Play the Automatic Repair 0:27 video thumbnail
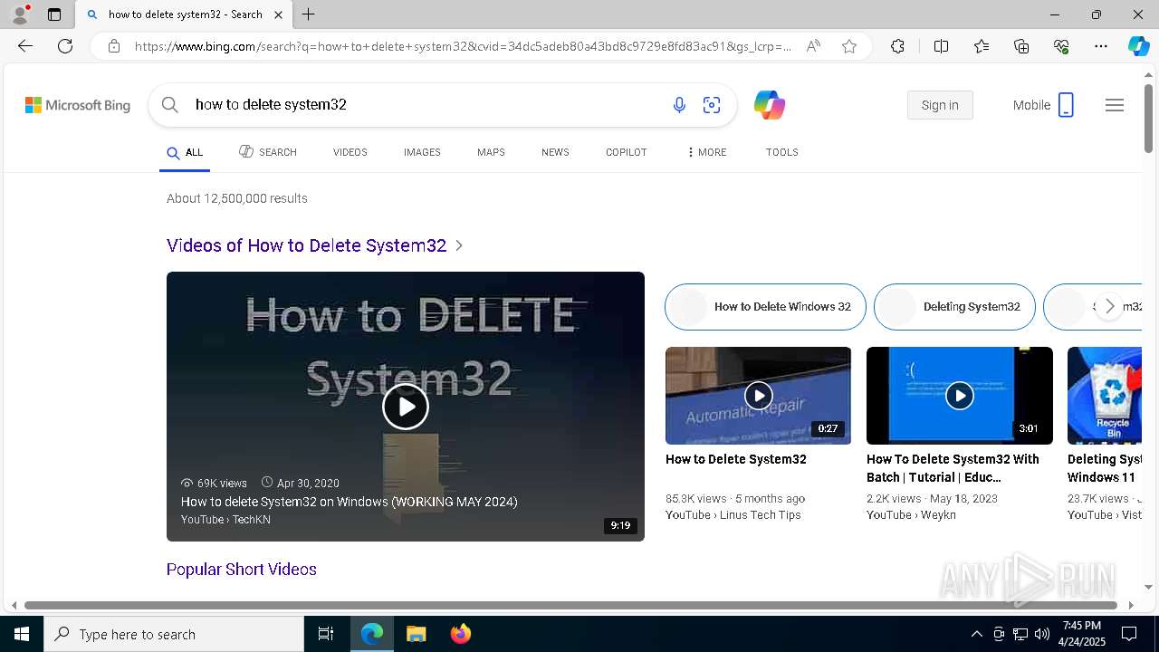The width and height of the screenshot is (1159, 652). point(758,396)
